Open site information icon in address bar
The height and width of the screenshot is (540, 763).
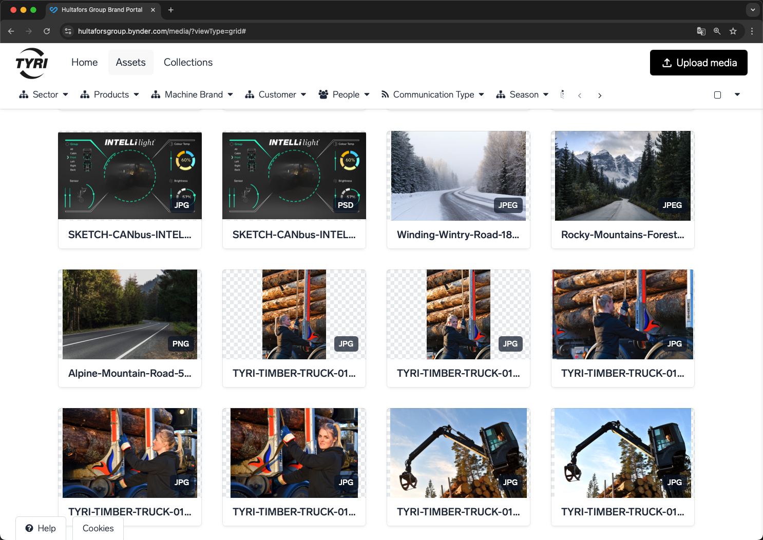(68, 31)
